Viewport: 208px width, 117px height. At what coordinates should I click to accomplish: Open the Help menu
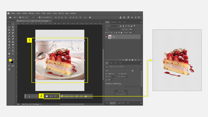73,13
